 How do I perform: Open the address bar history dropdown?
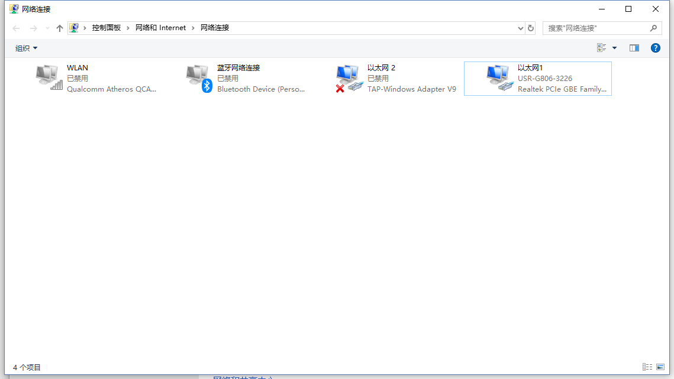pos(521,28)
